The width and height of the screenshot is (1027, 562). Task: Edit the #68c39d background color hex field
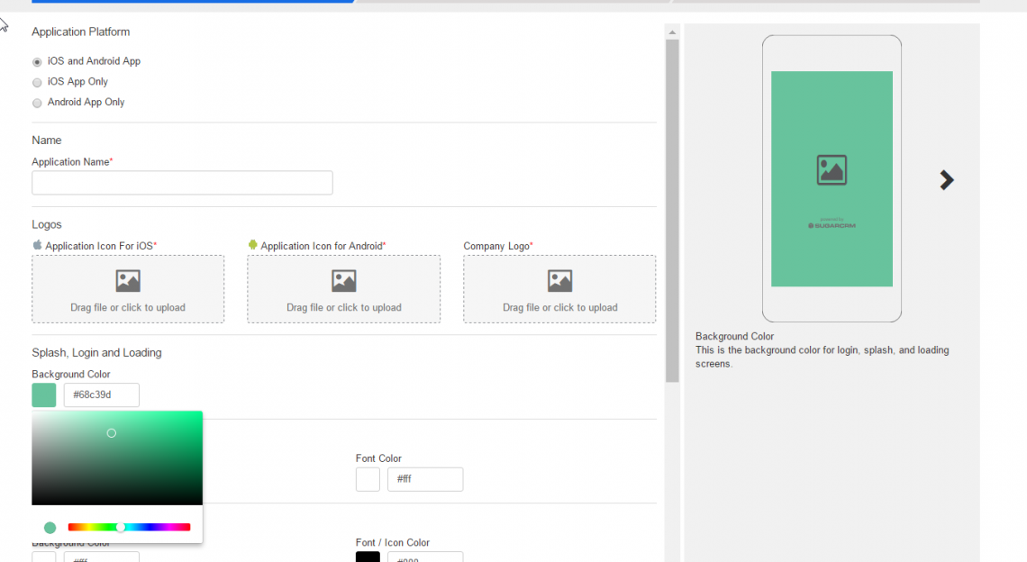pos(101,395)
